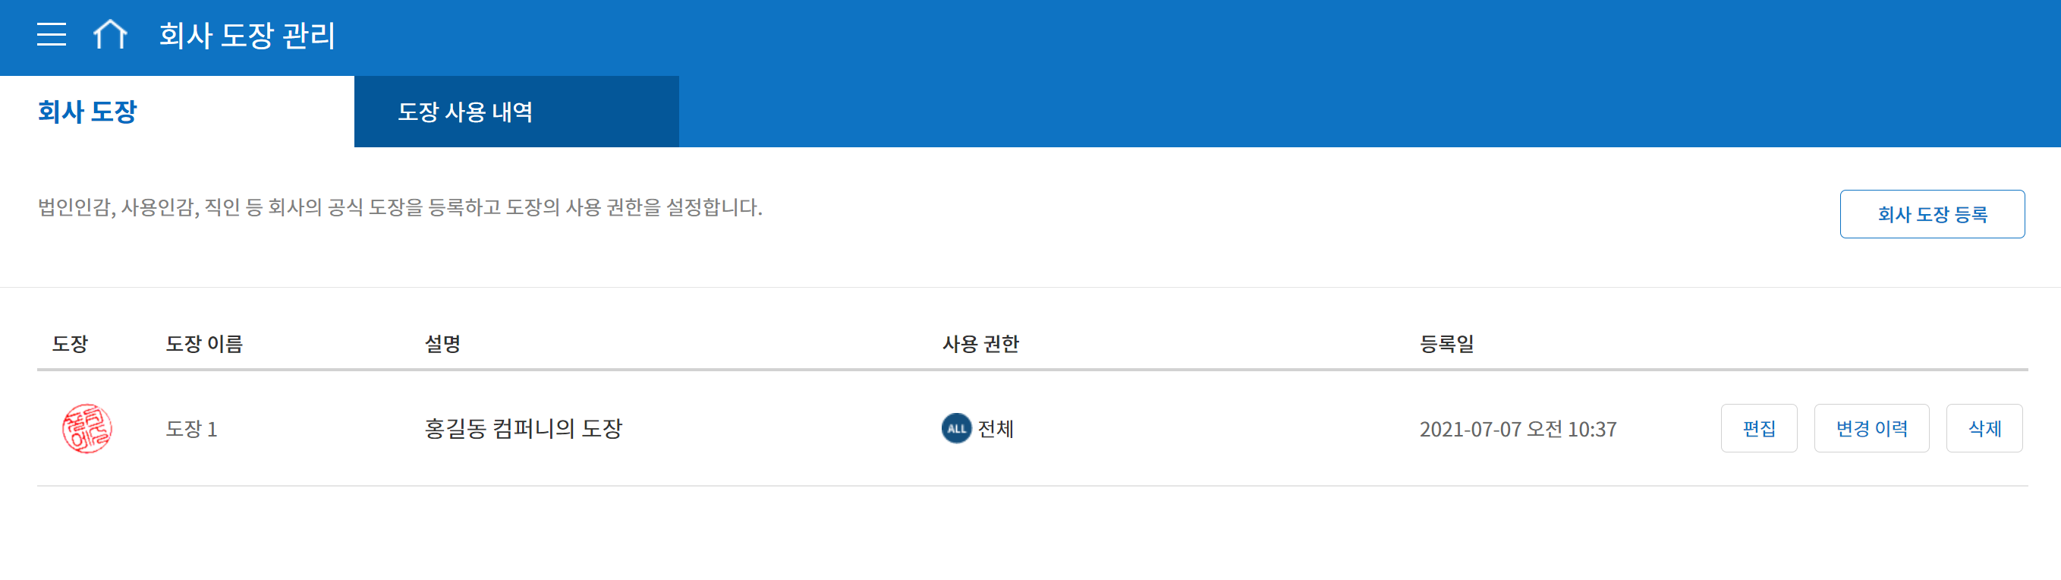Click registration date 2021-07-07 오전 10:37
This screenshot has width=2061, height=580.
(x=1518, y=430)
